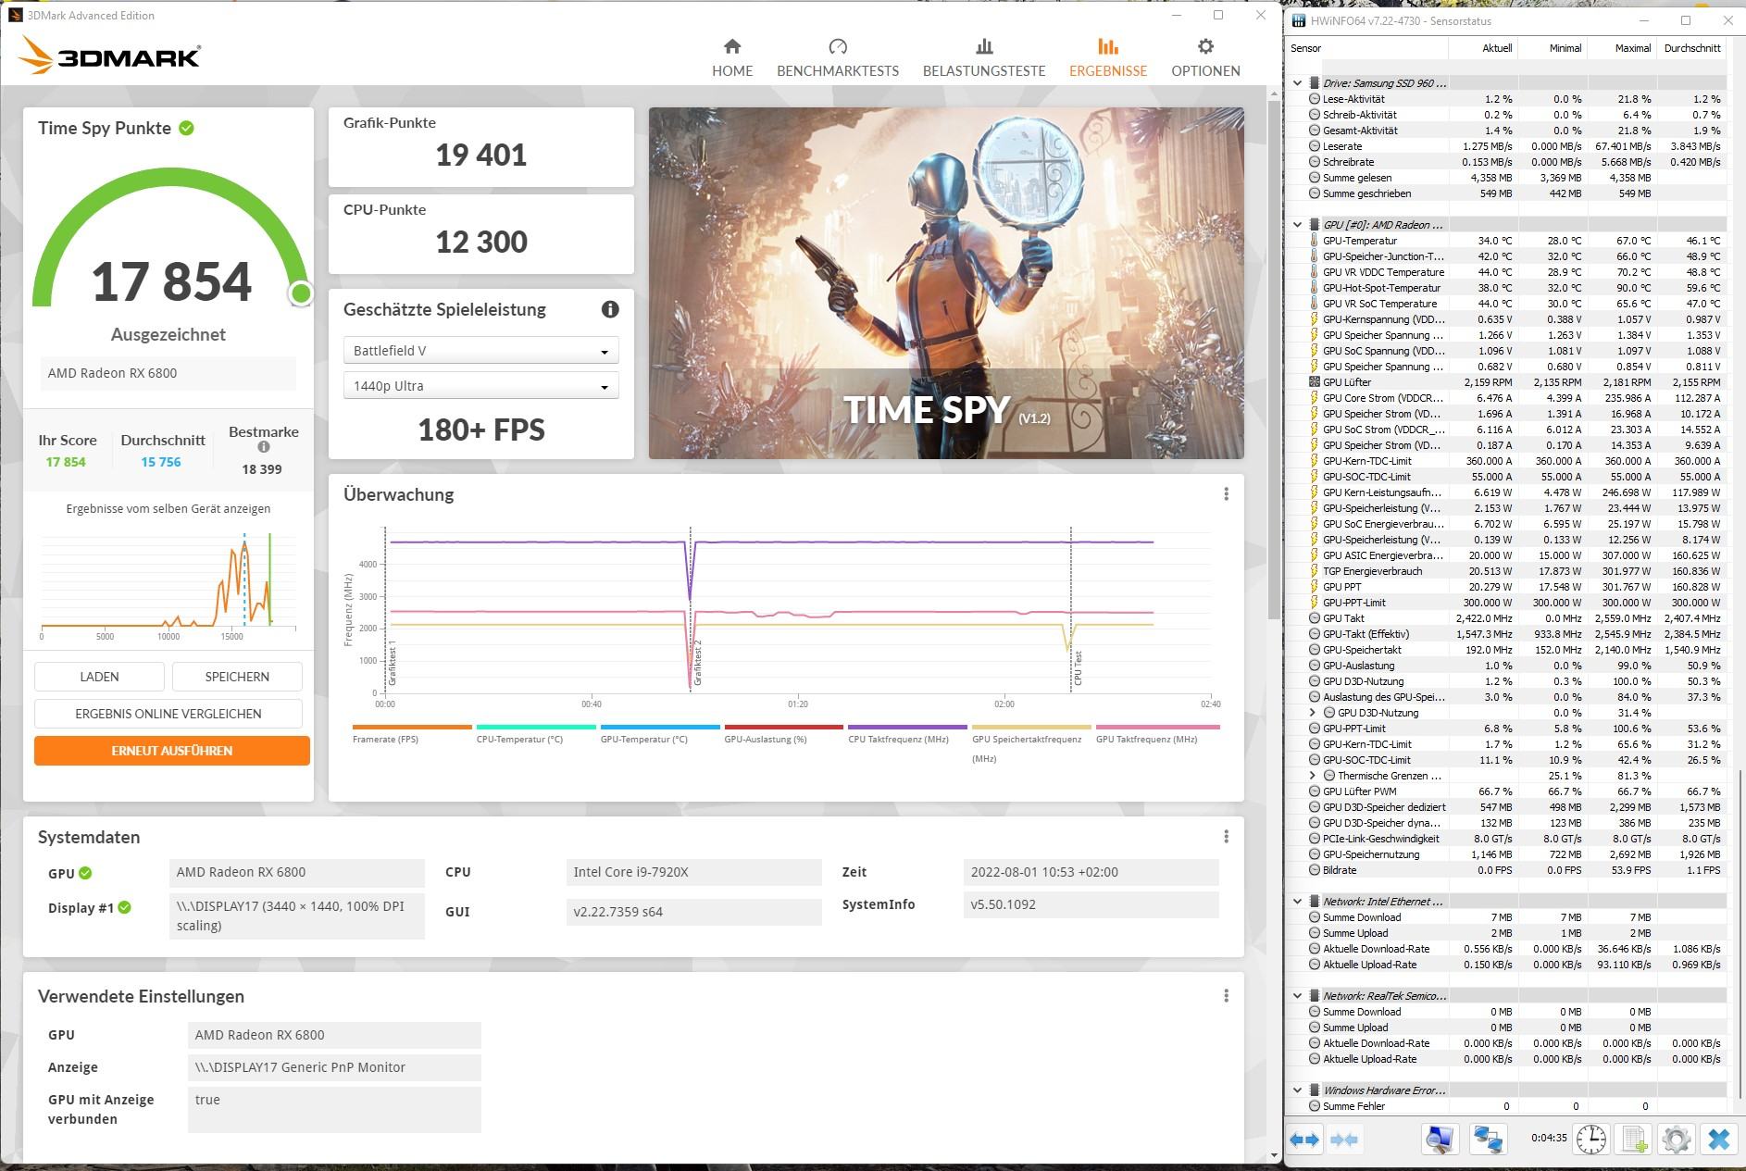Collapse the GPU [#0]: AMD Radeon sensor group

(1298, 225)
